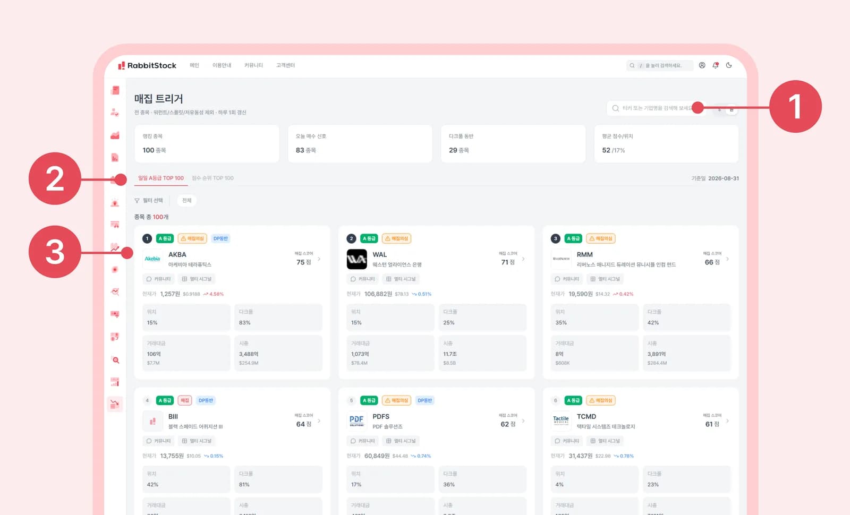Viewport: 850px width, 515px height.
Task: Open the 이용안내 menu item
Action: pos(222,65)
